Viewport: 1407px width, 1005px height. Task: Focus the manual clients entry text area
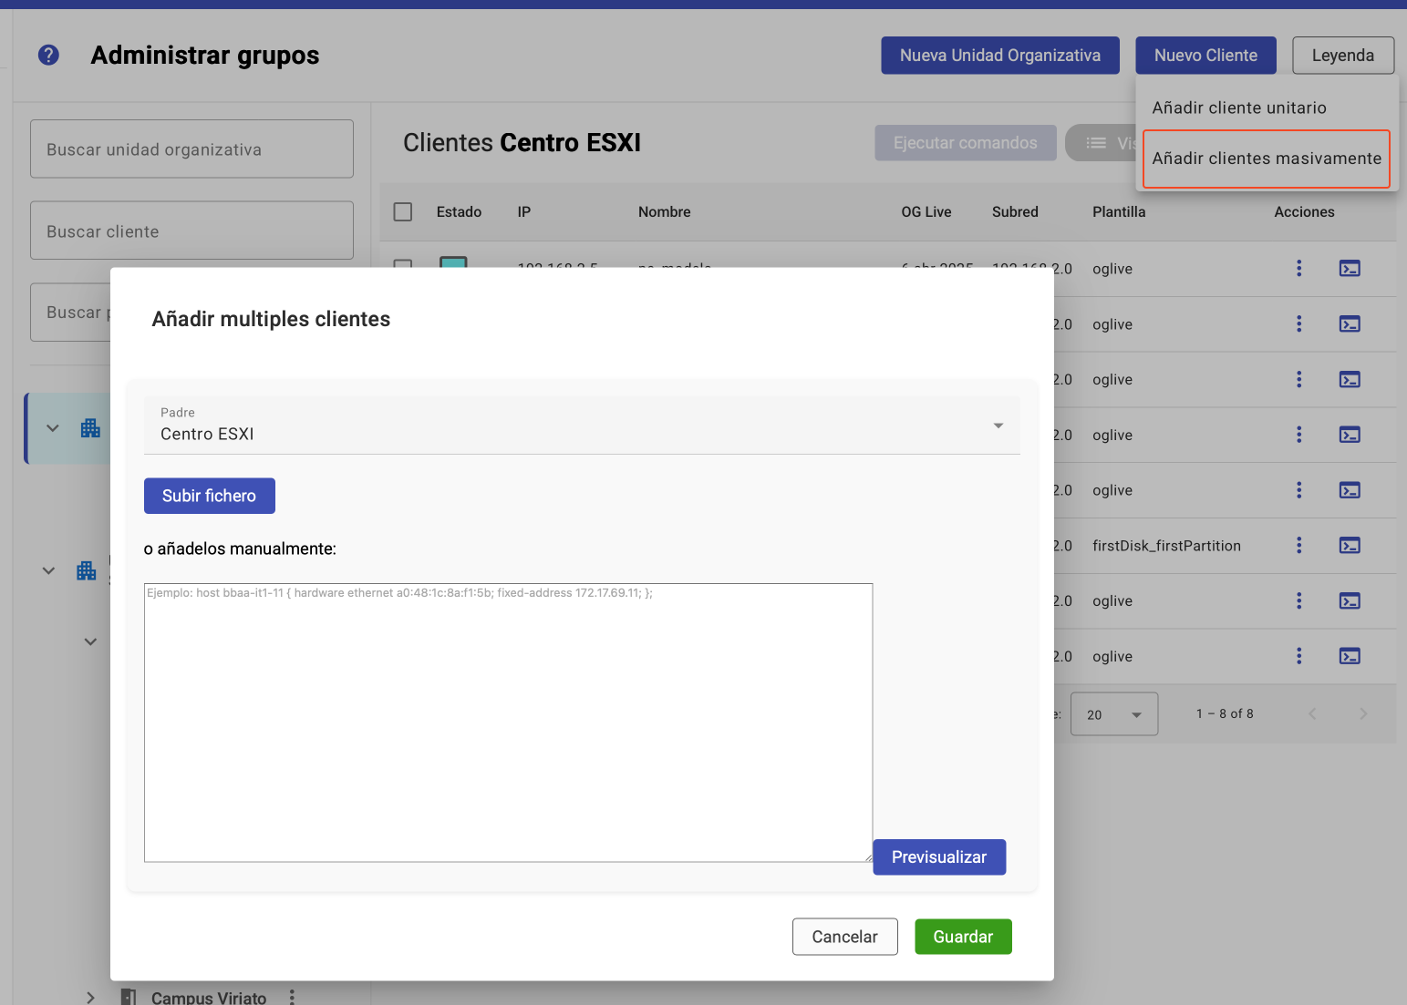click(508, 723)
